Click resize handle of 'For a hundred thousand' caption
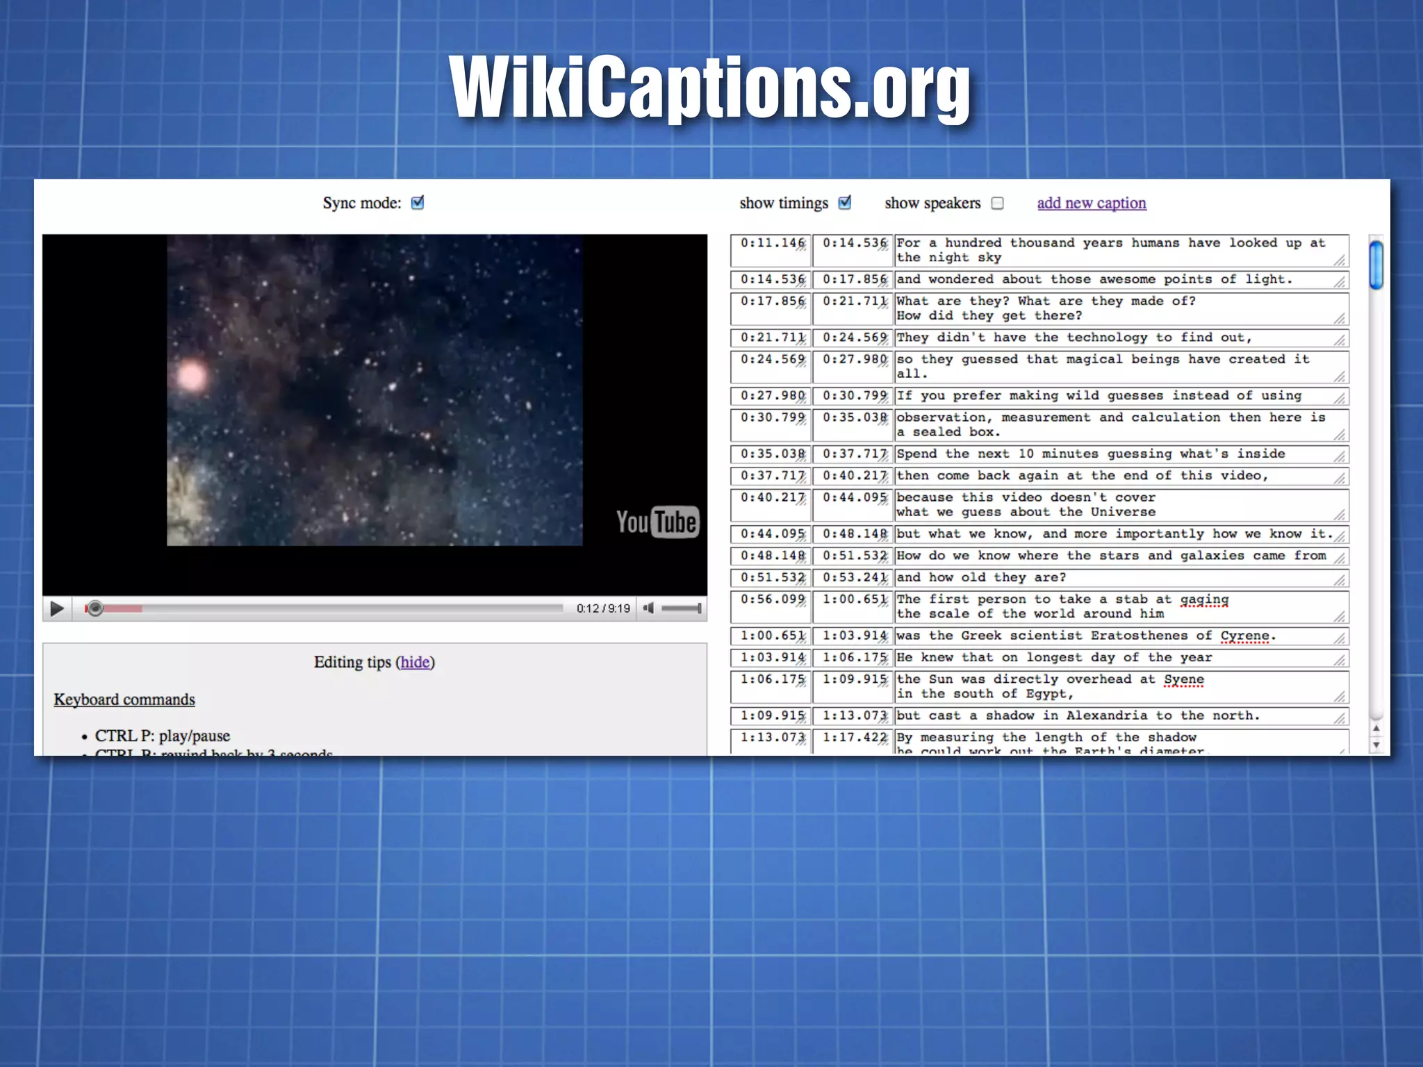 (1340, 260)
